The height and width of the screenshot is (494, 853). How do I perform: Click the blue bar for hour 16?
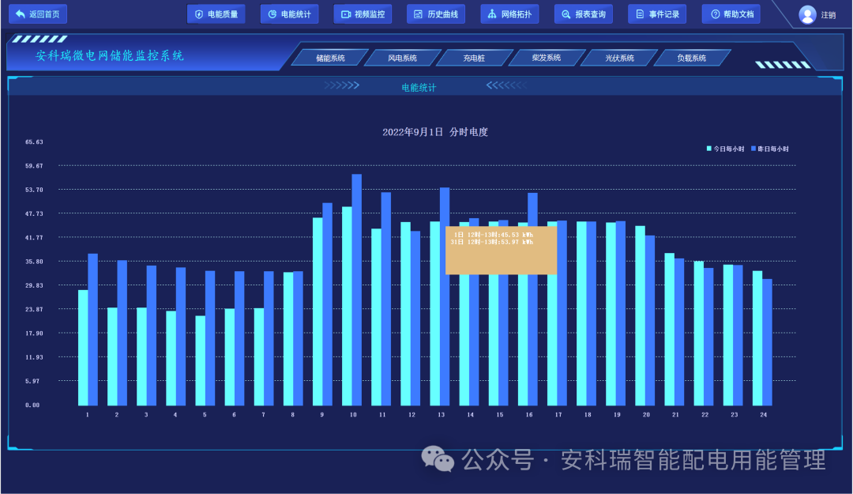tap(532, 208)
